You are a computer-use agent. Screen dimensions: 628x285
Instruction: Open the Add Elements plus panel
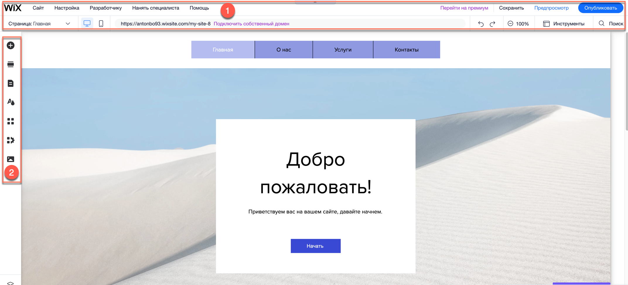point(11,45)
